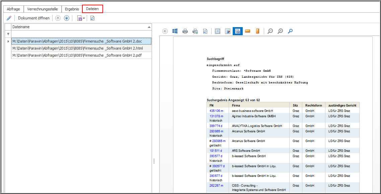381x194 pixels.
Task: Toggle the highlighted print layout icon
Action: pyautogui.click(x=238, y=31)
